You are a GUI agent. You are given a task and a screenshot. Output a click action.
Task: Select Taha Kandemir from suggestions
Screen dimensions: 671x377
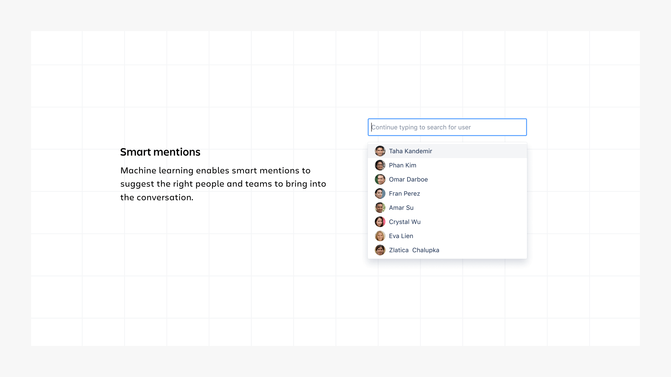pos(447,151)
